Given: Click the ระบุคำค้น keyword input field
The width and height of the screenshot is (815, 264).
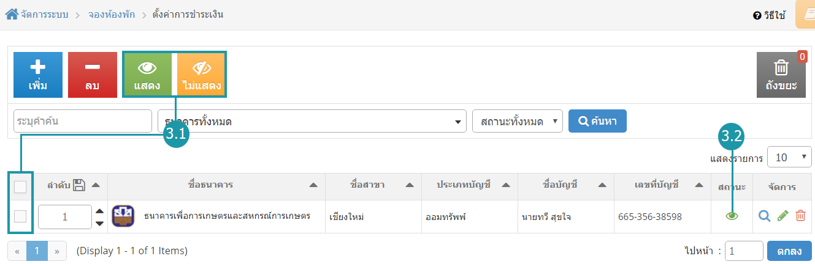Looking at the screenshot, I should (83, 121).
